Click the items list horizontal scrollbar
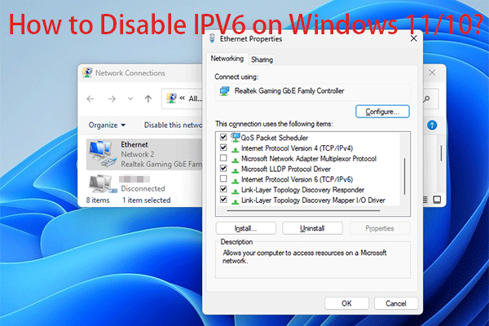The height and width of the screenshot is (326, 489). (304, 210)
